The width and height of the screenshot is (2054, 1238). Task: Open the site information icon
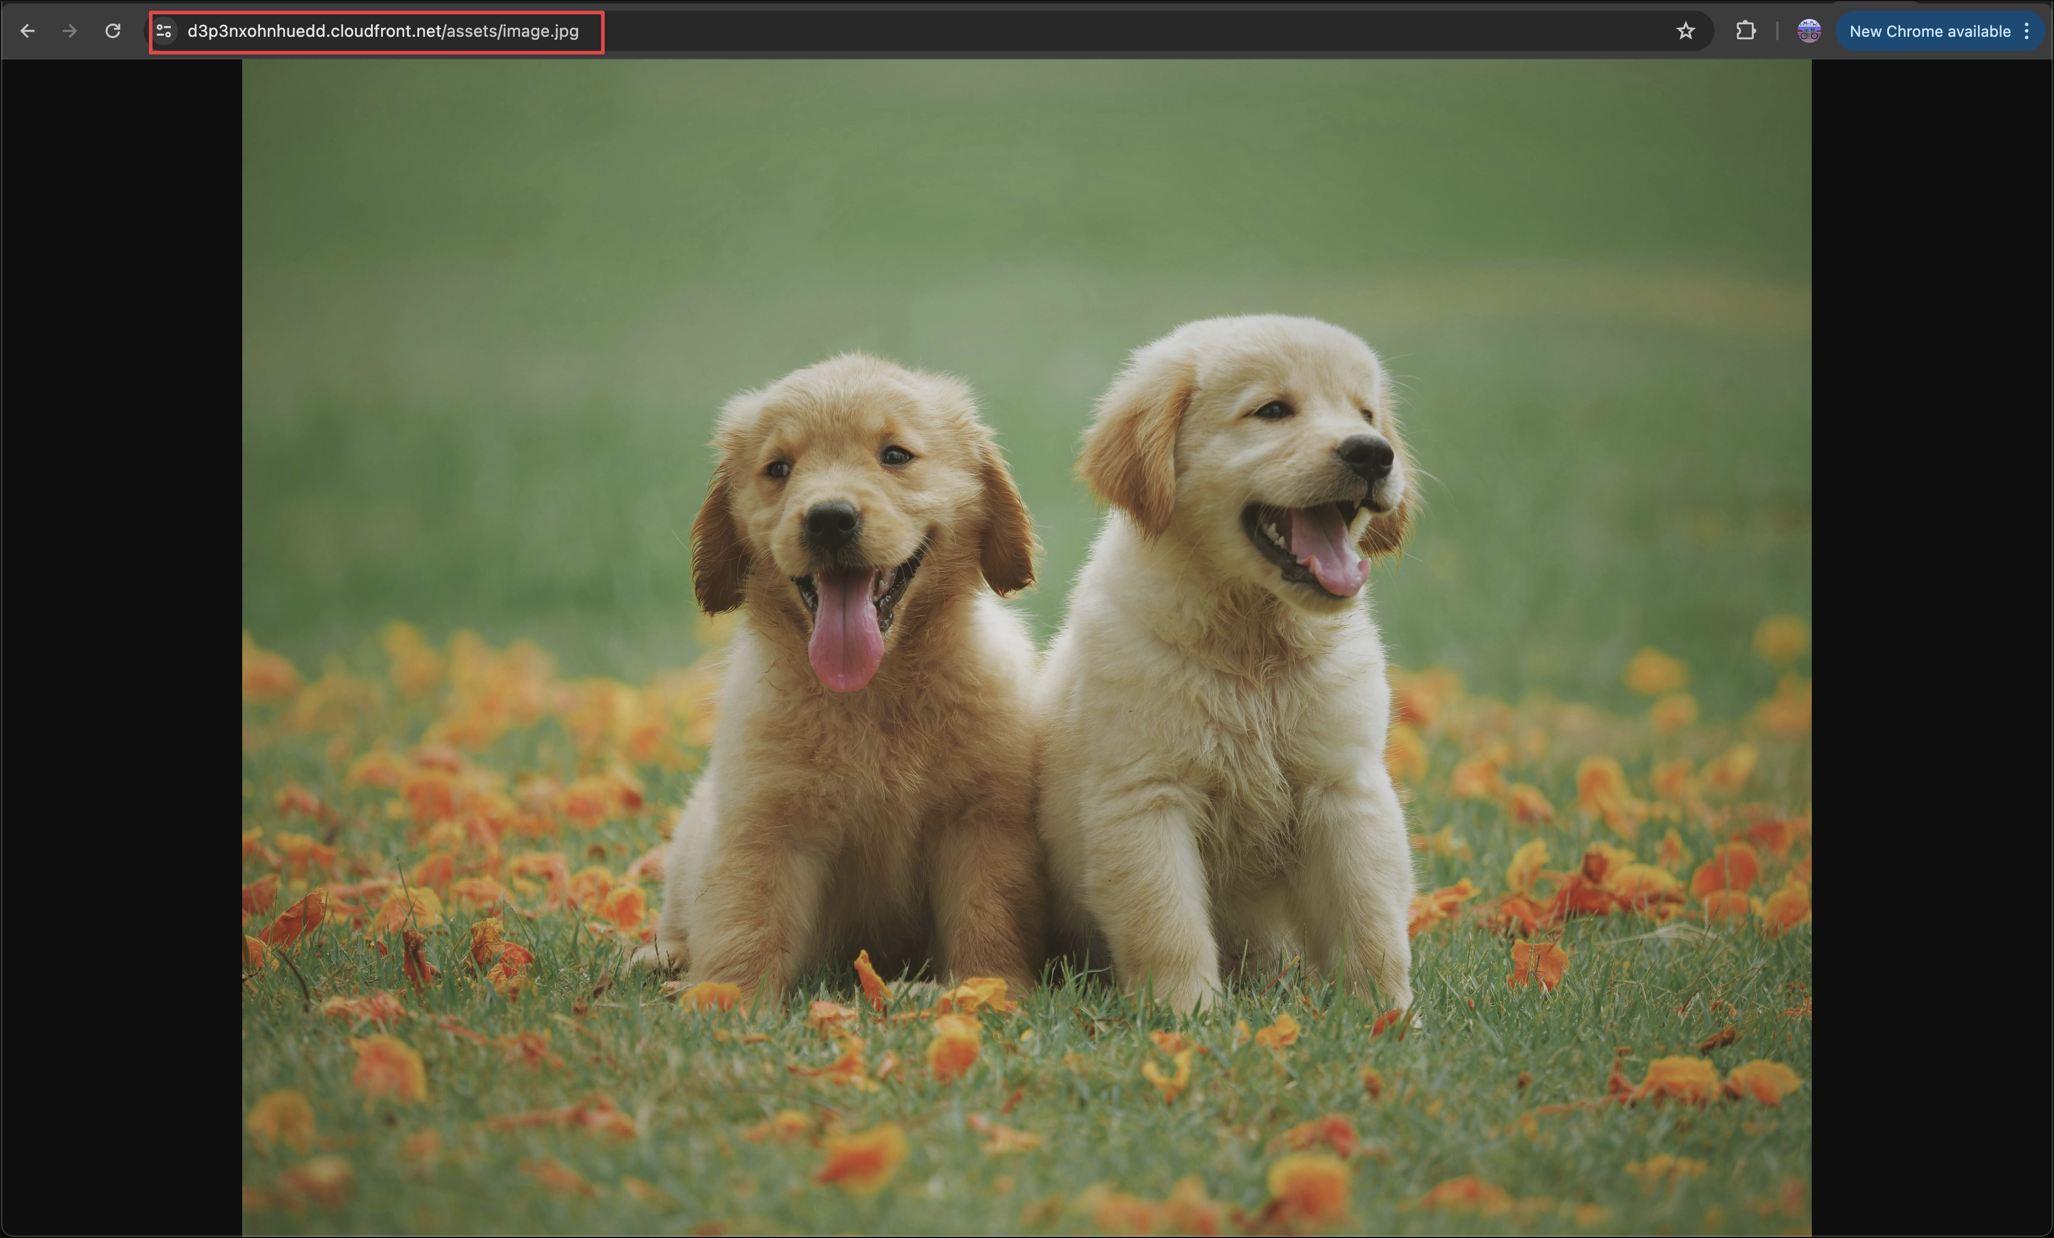click(164, 31)
